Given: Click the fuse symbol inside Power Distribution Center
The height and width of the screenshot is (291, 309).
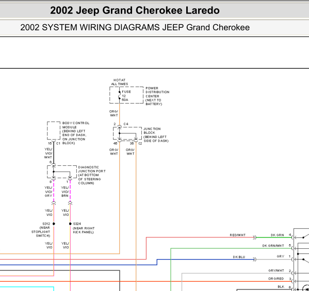Looking at the screenshot, I should pyautogui.click(x=120, y=95).
